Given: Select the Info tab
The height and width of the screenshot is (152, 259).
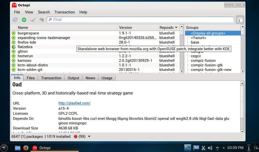Looking at the screenshot, I should click(17, 78).
